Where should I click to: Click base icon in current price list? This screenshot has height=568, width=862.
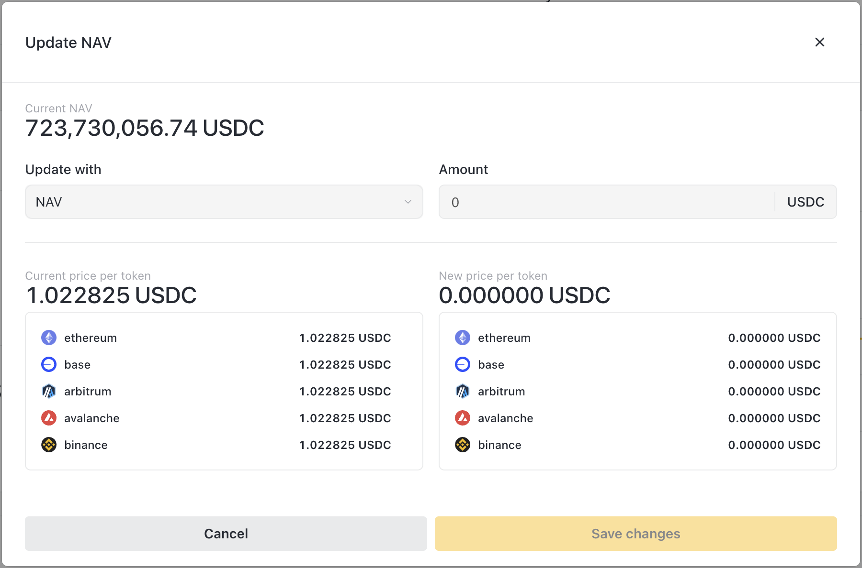point(49,364)
